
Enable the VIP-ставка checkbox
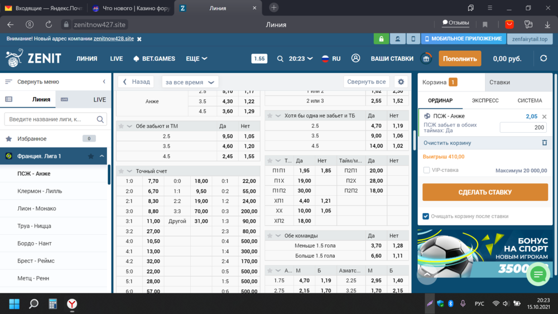coord(426,170)
